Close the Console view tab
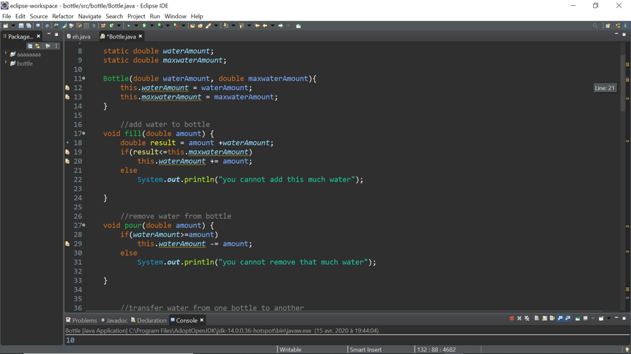631x354 pixels. [202, 320]
